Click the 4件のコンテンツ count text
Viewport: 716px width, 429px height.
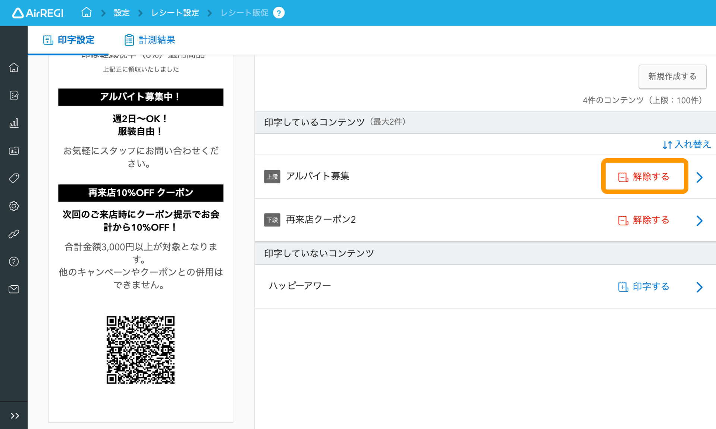click(643, 100)
